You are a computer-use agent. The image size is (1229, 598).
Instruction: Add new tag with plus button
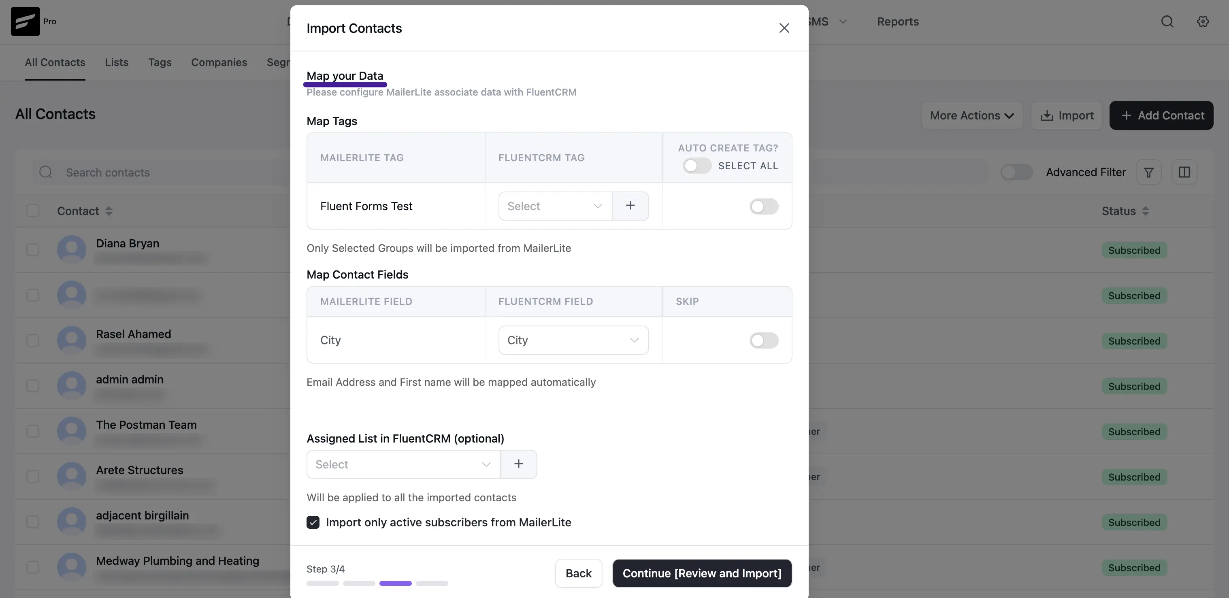[x=630, y=206]
